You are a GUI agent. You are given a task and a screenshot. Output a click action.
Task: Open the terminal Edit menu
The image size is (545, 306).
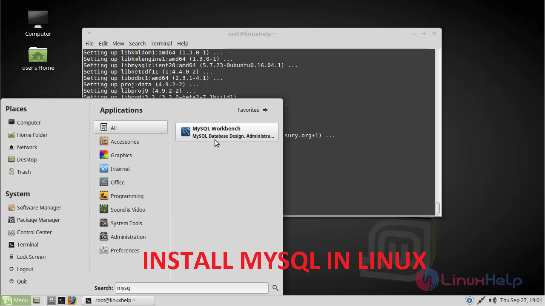click(103, 43)
